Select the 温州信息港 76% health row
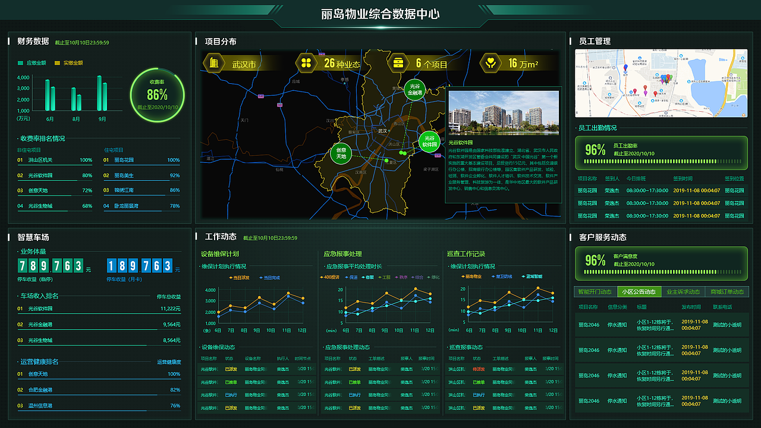761x428 pixels. pos(99,406)
